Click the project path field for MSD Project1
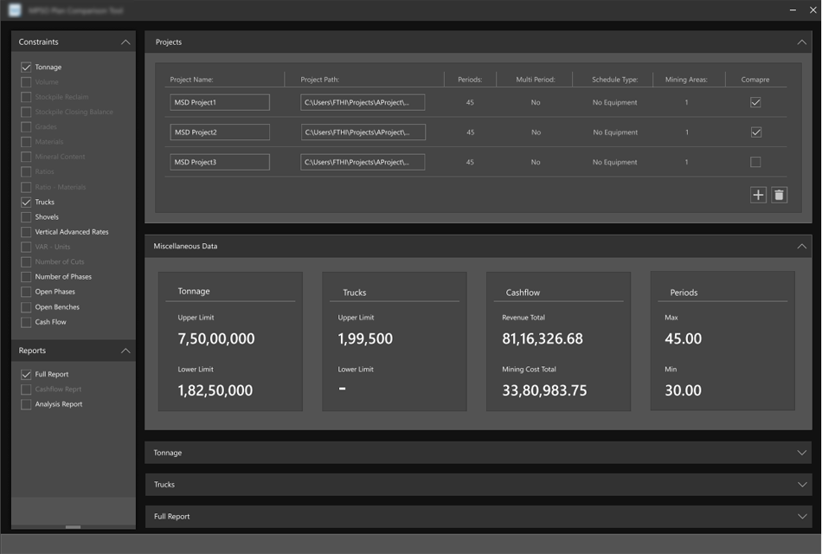Image resolution: width=822 pixels, height=554 pixels. 363,102
